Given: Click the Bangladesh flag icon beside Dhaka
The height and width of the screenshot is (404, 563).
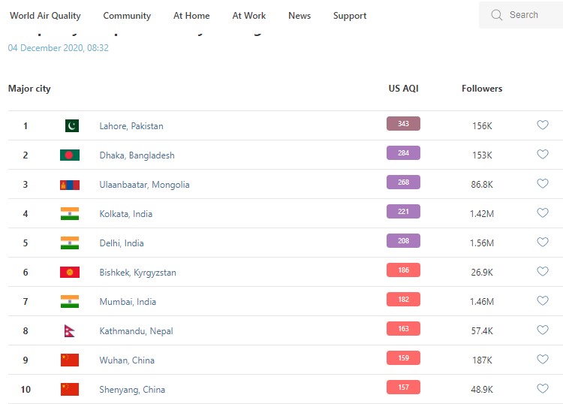Looking at the screenshot, I should (70, 155).
